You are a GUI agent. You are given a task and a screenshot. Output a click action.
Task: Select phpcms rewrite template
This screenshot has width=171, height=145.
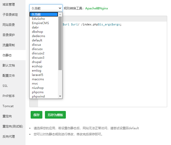click(44, 92)
